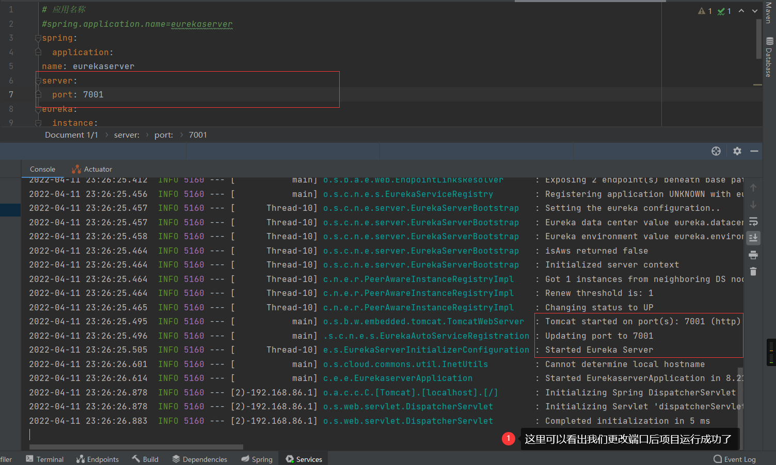Click the console up-arrow stack trace button

753,188
